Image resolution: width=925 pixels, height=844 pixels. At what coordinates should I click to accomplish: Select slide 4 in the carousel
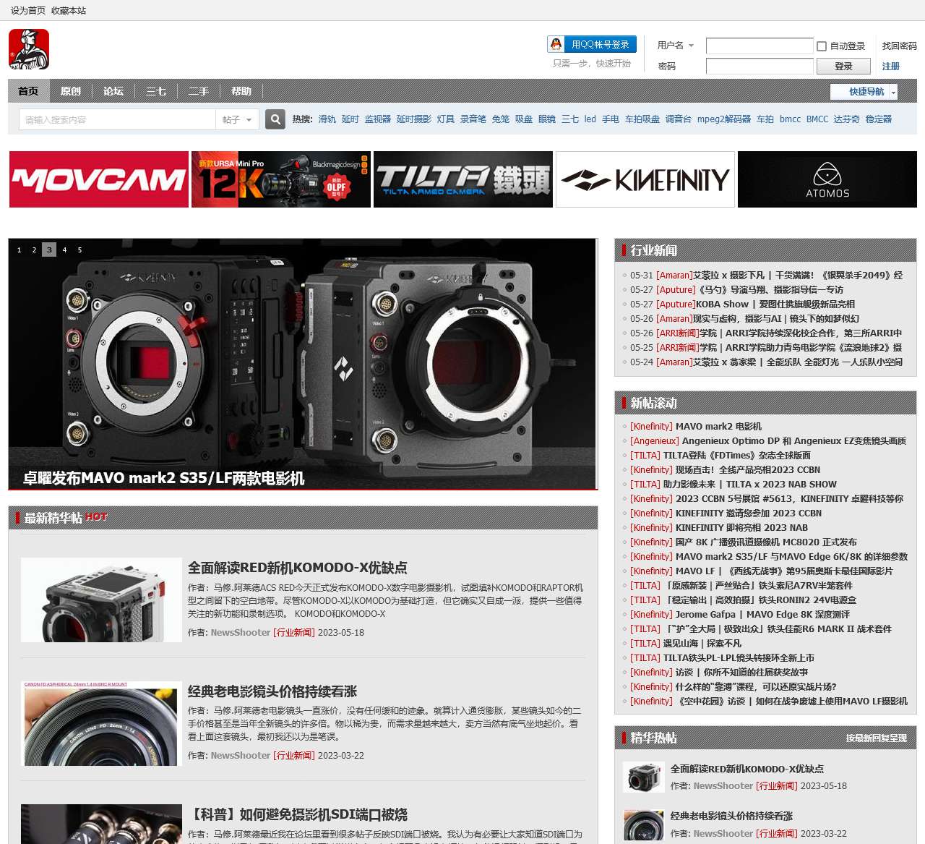point(64,250)
